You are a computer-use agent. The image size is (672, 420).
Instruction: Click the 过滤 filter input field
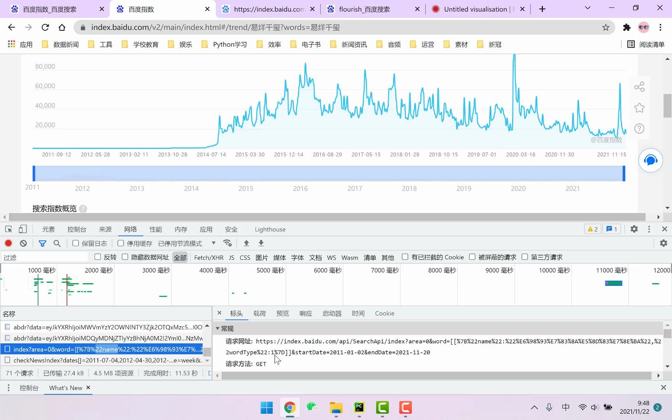tap(45, 257)
